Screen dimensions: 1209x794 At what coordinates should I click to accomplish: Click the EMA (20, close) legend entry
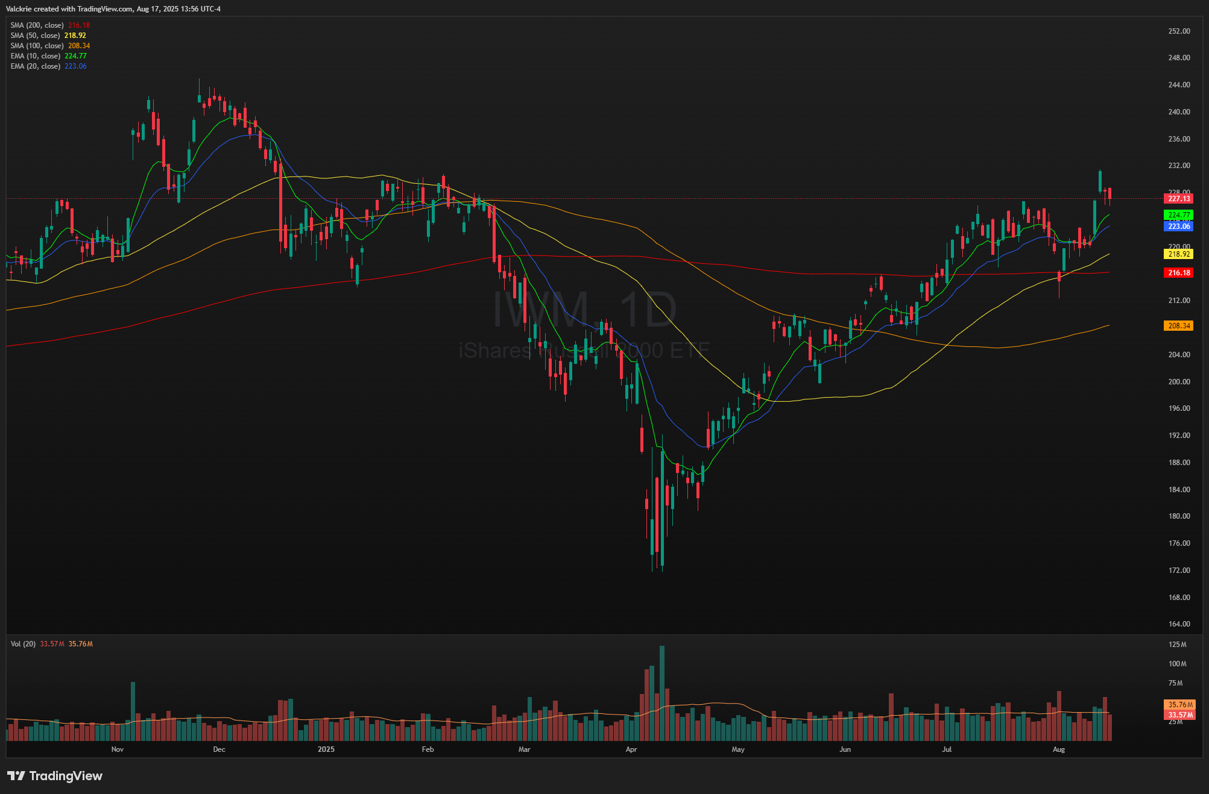[35, 66]
